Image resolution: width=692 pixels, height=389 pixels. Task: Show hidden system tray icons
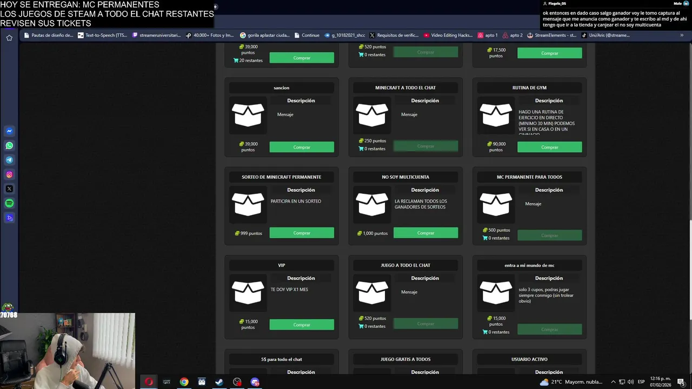(613, 382)
